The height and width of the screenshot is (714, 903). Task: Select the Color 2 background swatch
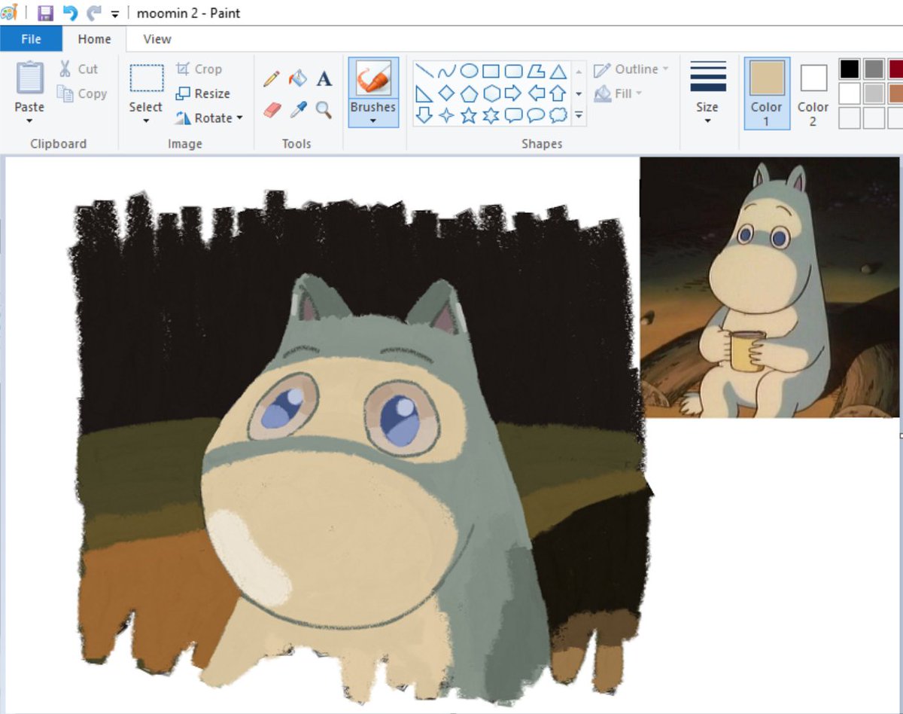(x=813, y=93)
